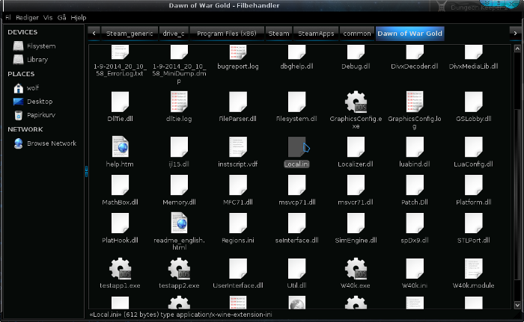Select W40k.module file icon
Image resolution: width=524 pixels, height=322 pixels.
(474, 268)
